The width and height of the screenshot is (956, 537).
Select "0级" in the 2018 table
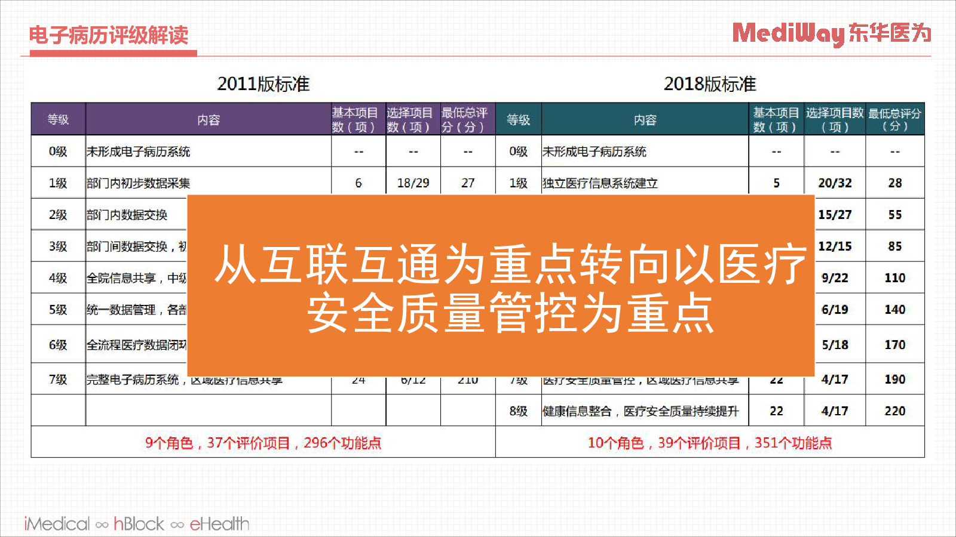(x=518, y=152)
